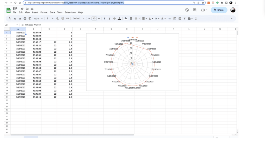The width and height of the screenshot is (265, 154).
Task: Open version history clock icon
Action: 187,10
